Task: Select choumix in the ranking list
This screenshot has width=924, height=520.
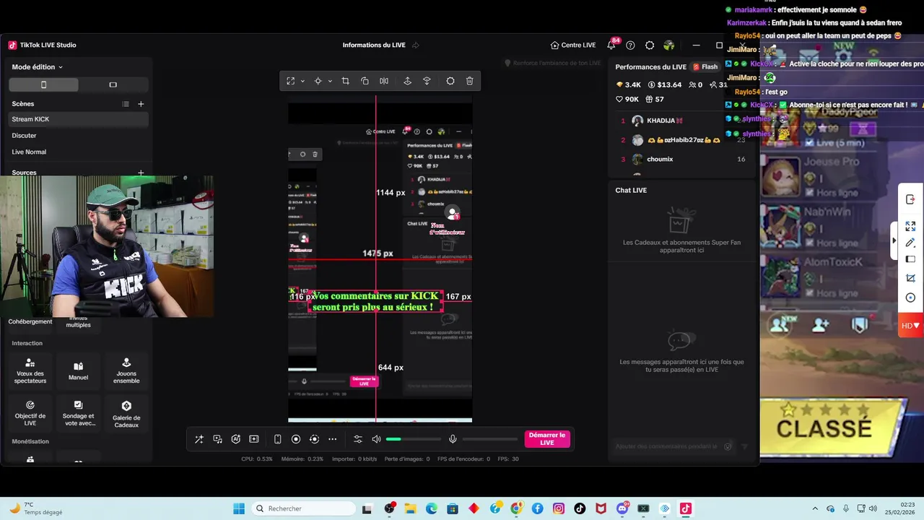Action: coord(681,159)
